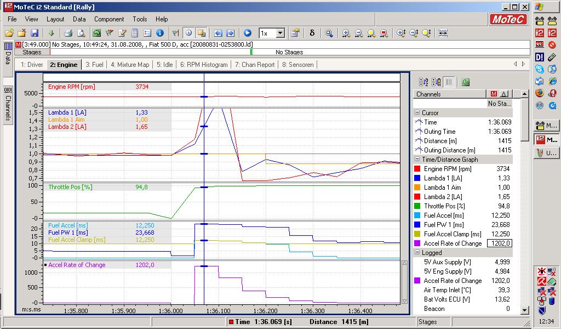Click green refresh icon in Channels panel
The image size is (561, 329).
point(466,82)
